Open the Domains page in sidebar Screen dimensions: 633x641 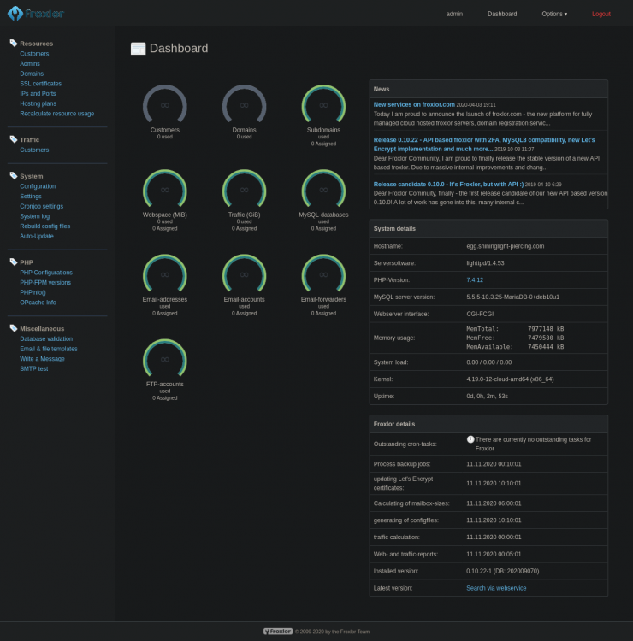[32, 74]
